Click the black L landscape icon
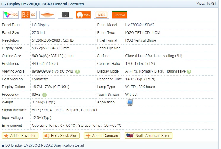The width and height of the screenshot is (221, 149). tap(65, 15)
